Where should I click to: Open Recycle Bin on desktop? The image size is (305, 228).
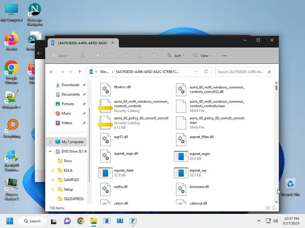tap(290, 187)
